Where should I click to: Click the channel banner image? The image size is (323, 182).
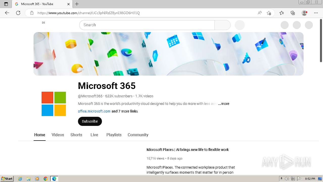[169, 54]
